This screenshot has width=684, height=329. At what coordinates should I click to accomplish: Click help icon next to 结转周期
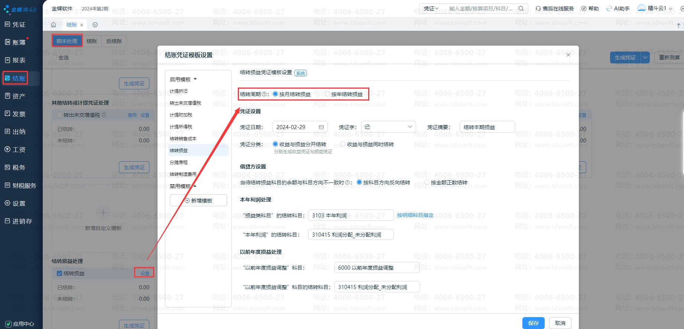(264, 94)
